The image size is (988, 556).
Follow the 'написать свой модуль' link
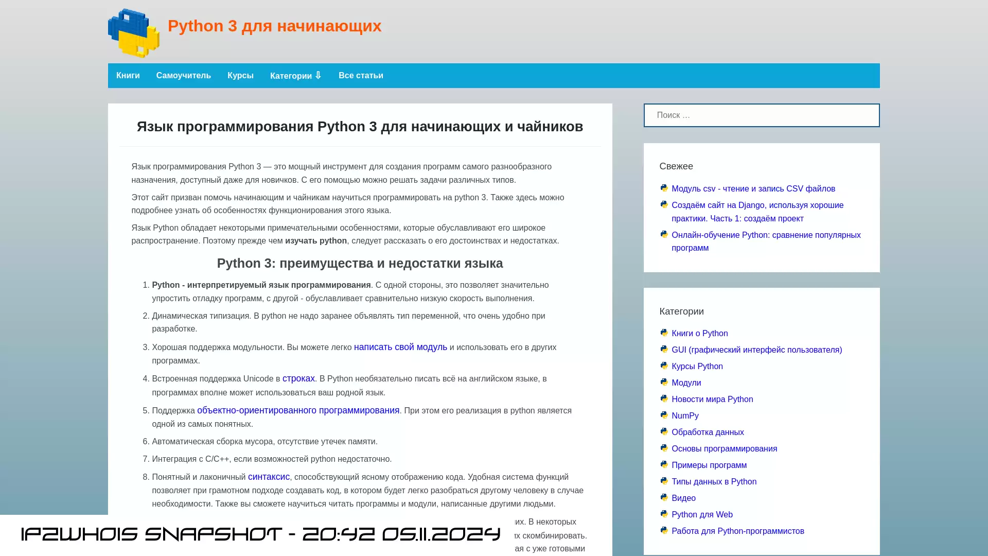400,347
